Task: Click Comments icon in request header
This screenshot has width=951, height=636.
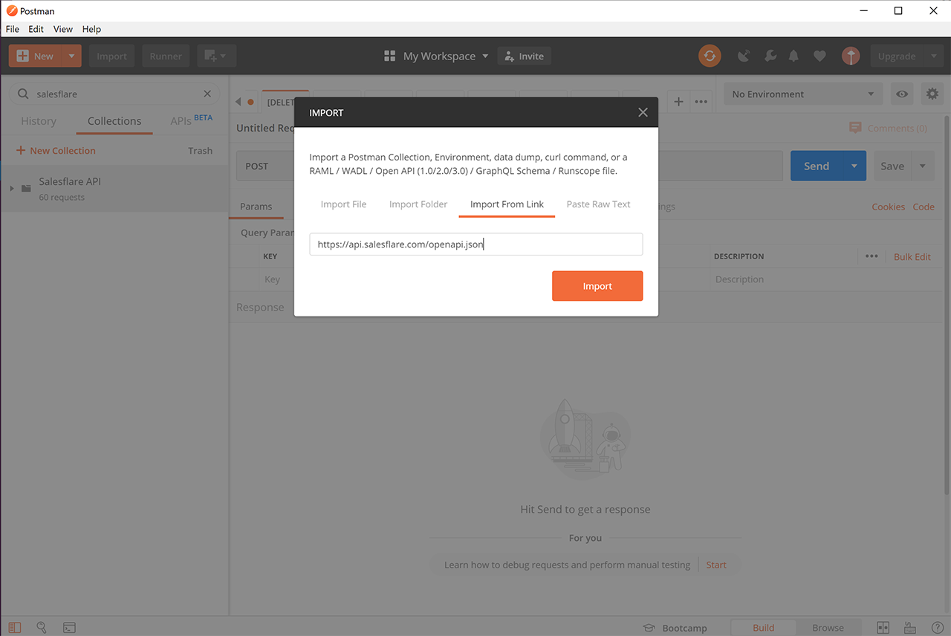Action: (855, 128)
